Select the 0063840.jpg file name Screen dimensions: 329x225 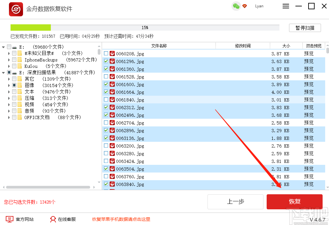pos(130,184)
